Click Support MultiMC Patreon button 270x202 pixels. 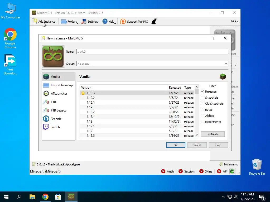click(x=134, y=22)
